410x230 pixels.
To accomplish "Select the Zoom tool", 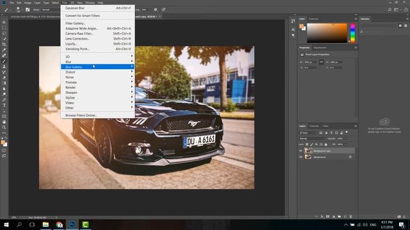I will [x=4, y=127].
